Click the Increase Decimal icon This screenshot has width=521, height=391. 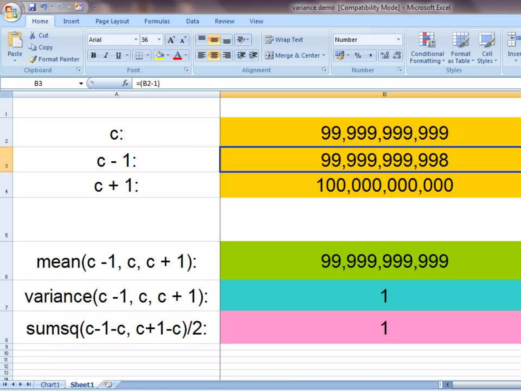(x=385, y=55)
